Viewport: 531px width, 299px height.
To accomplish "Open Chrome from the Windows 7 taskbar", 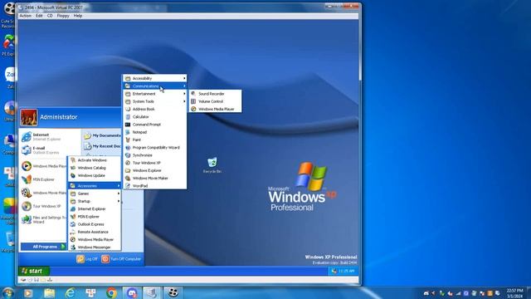I will (x=111, y=292).
